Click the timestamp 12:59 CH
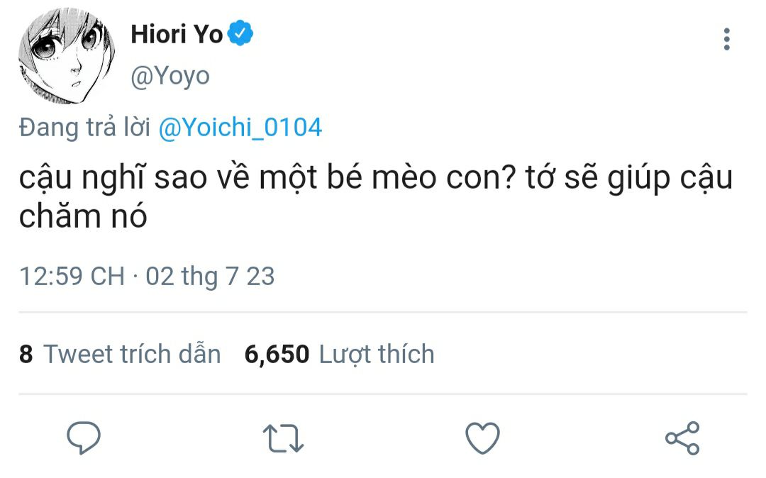The width and height of the screenshot is (766, 478). click(72, 276)
